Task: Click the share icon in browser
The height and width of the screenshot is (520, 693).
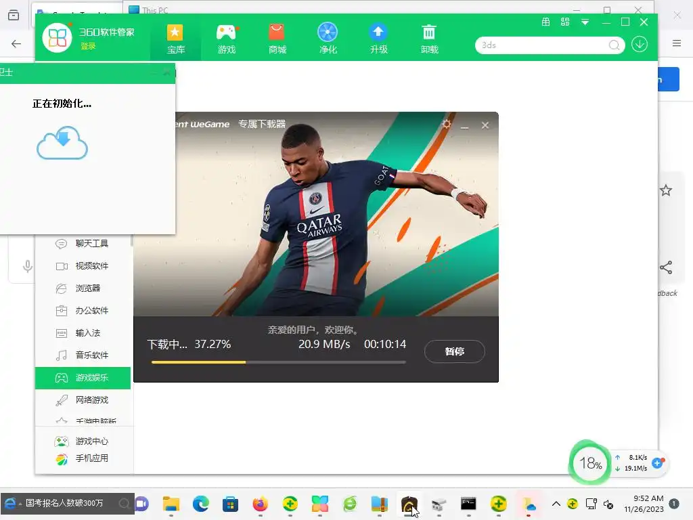Action: 666,267
